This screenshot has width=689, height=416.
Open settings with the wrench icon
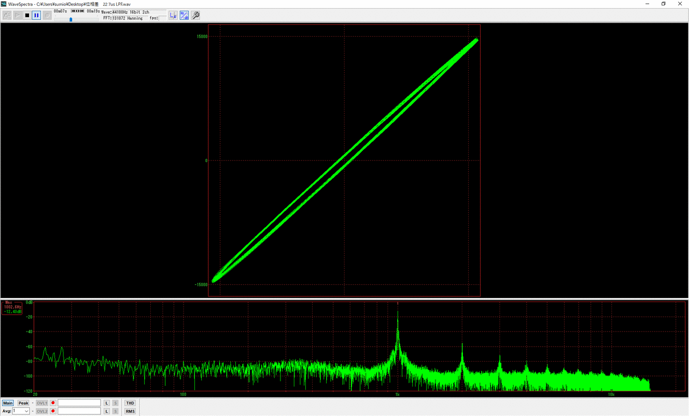[x=195, y=15]
